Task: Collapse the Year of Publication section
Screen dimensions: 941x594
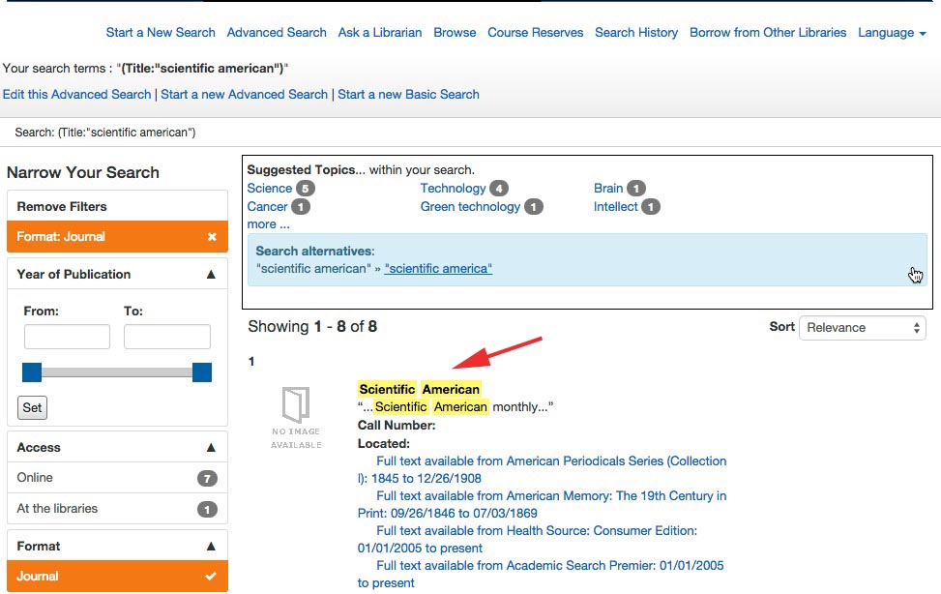Action: (211, 275)
